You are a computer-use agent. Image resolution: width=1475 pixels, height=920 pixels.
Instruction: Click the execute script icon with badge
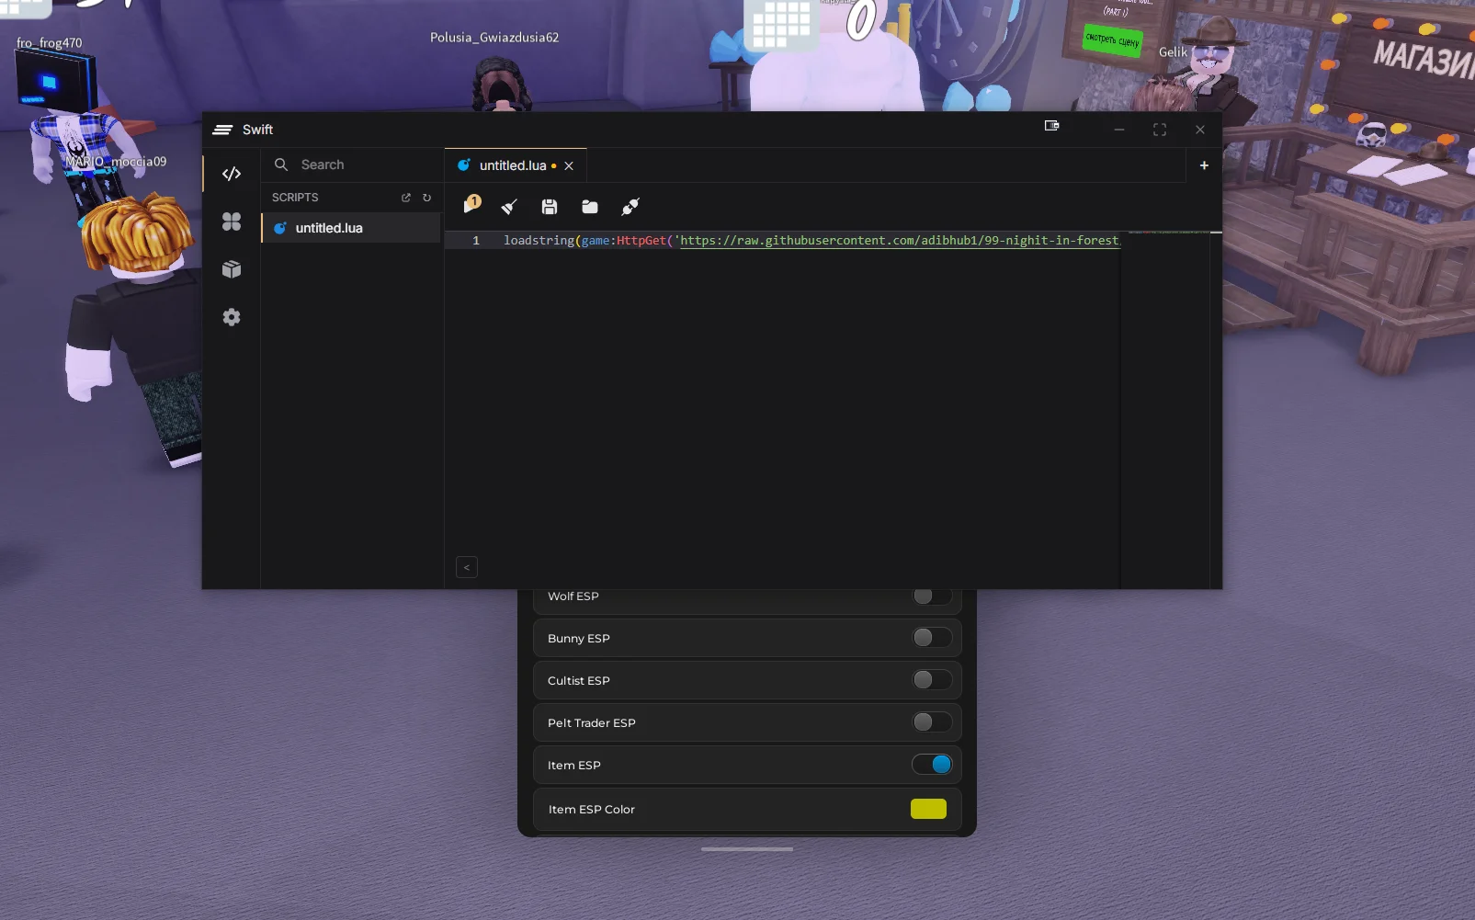[472, 206]
